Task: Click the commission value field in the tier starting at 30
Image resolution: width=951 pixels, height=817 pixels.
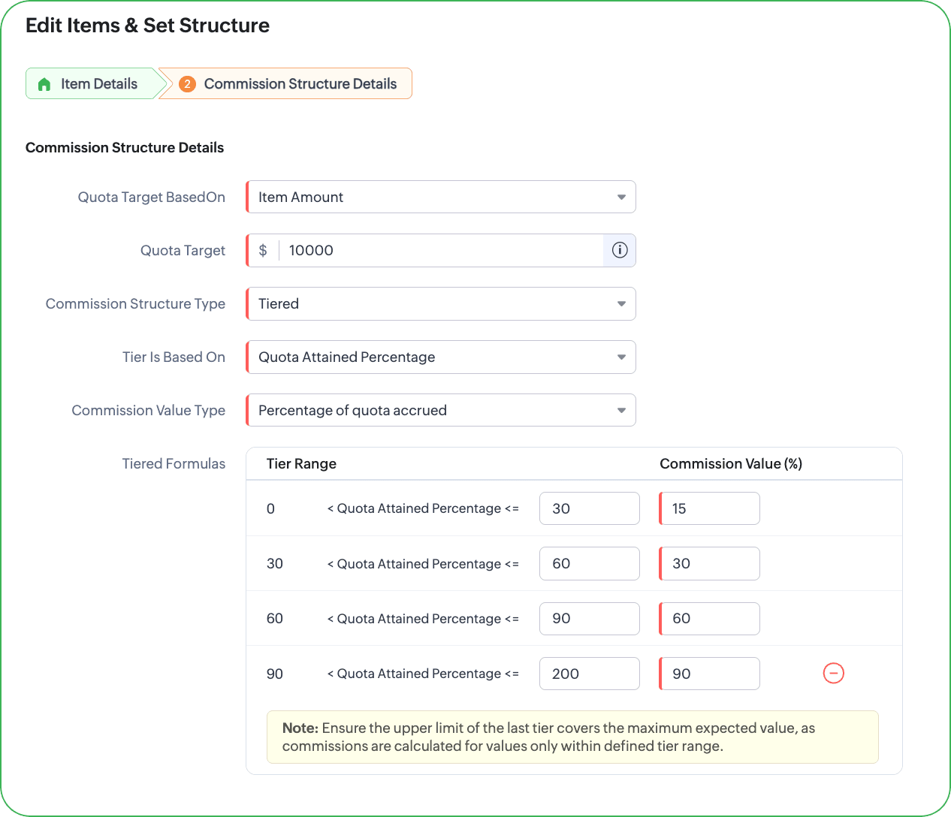Action: (x=710, y=563)
